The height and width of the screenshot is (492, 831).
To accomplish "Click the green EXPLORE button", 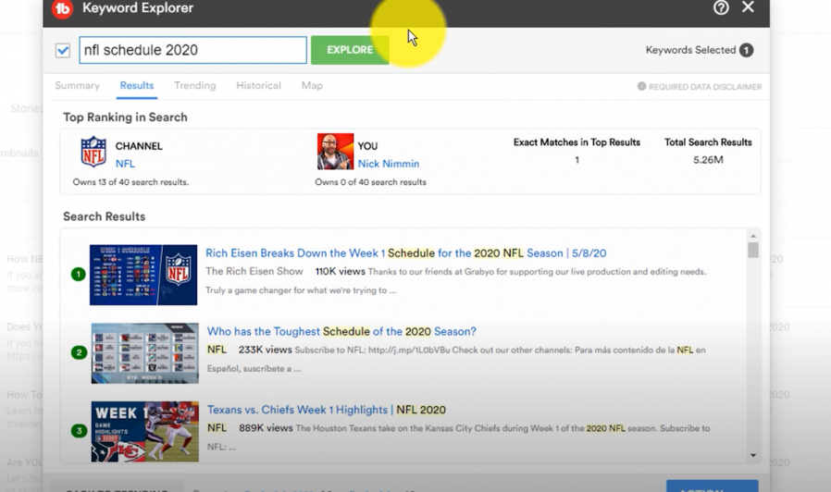I will click(x=350, y=50).
